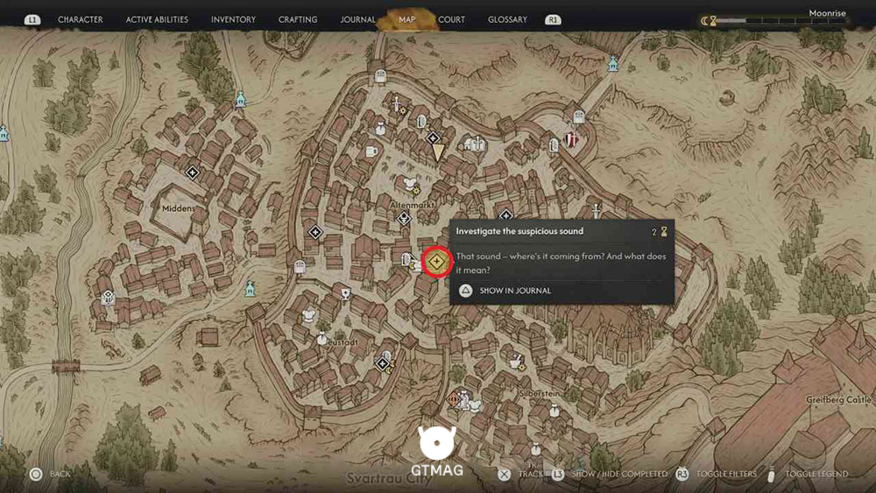The image size is (876, 493).
Task: Select the goblet icon south of the west gate
Action: click(346, 293)
